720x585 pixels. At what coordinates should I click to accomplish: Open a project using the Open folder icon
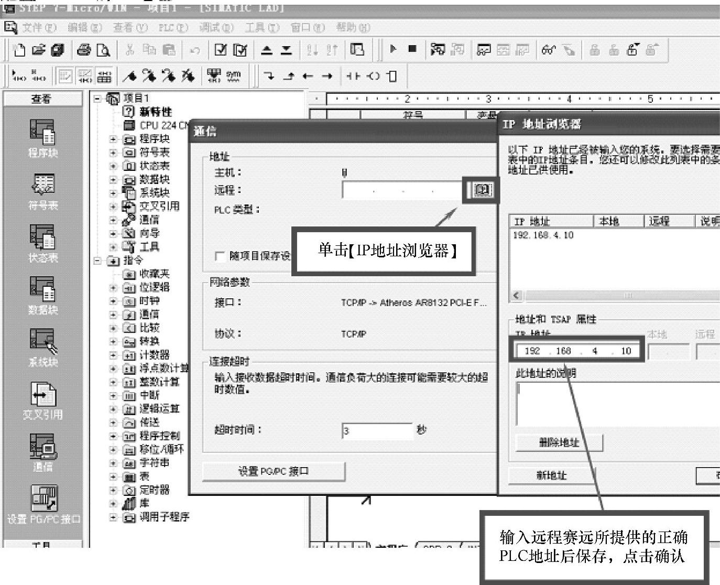pyautogui.click(x=38, y=50)
